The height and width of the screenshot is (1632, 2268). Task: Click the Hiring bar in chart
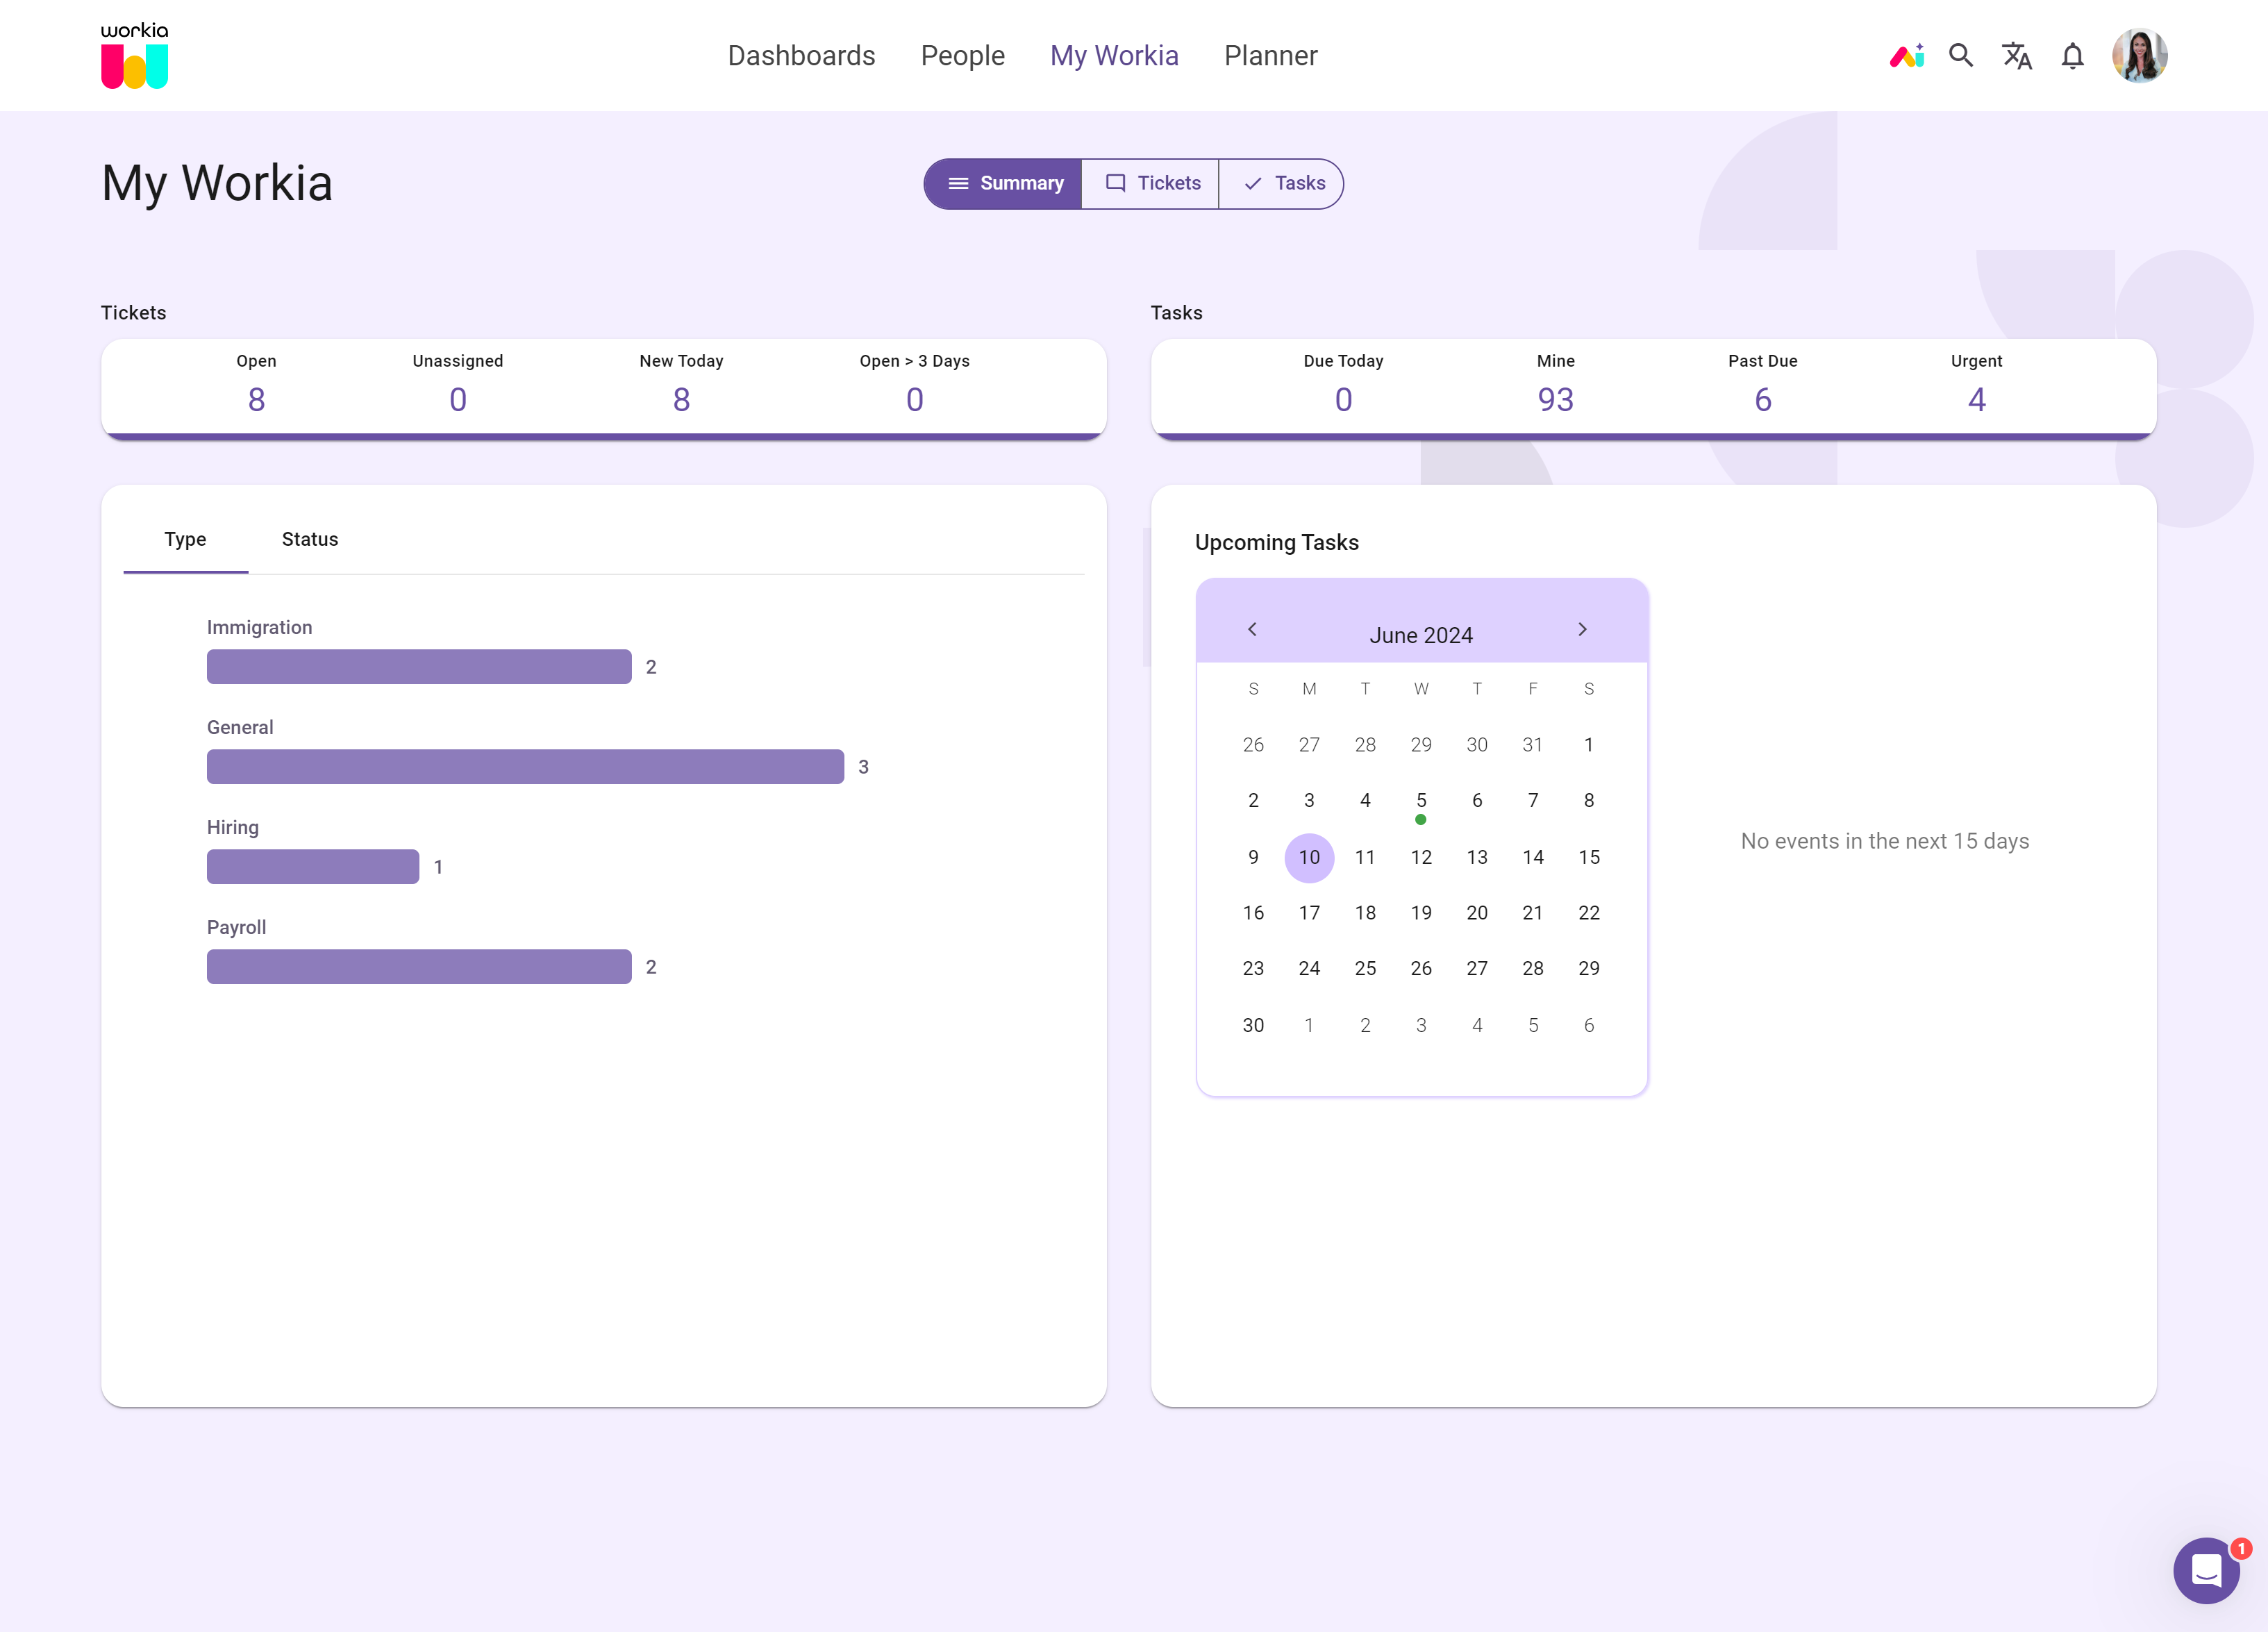click(x=313, y=867)
